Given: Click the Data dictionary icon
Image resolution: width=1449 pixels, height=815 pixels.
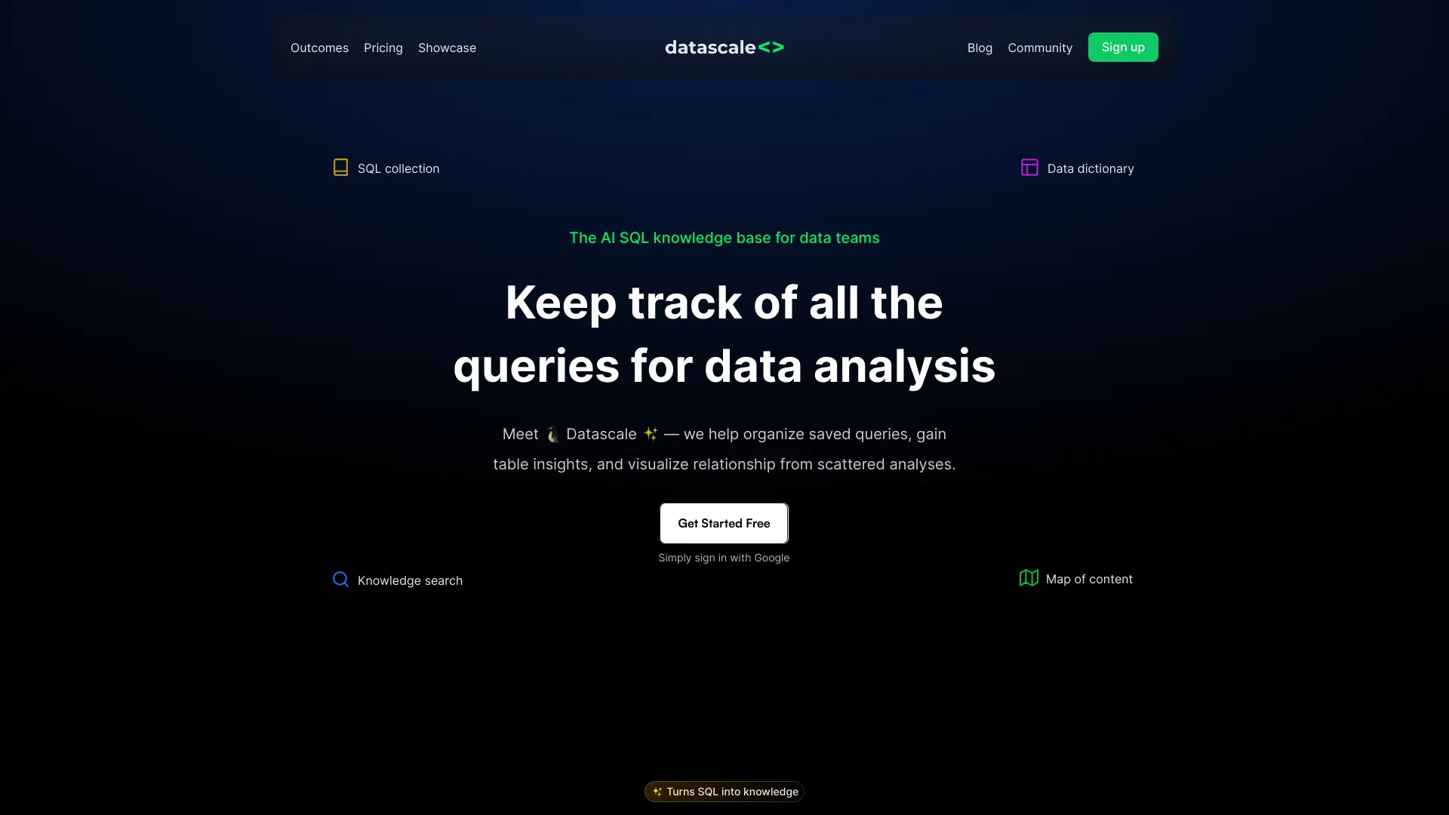Looking at the screenshot, I should pyautogui.click(x=1030, y=166).
